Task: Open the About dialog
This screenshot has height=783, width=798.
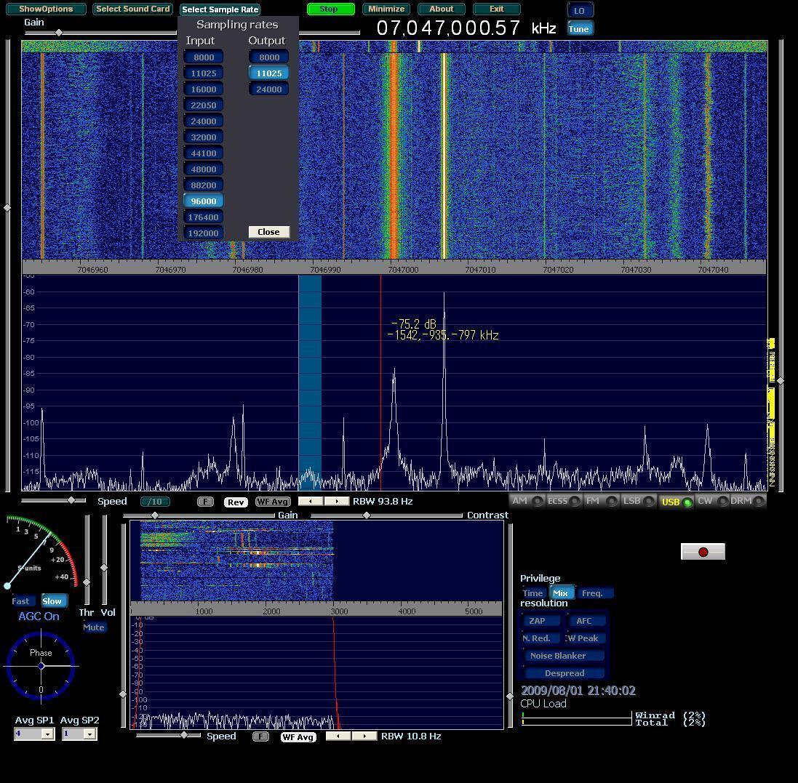Action: (x=441, y=9)
